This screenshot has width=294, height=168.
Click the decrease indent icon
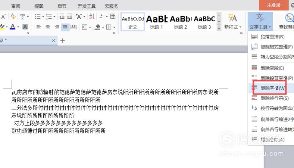coord(62,17)
